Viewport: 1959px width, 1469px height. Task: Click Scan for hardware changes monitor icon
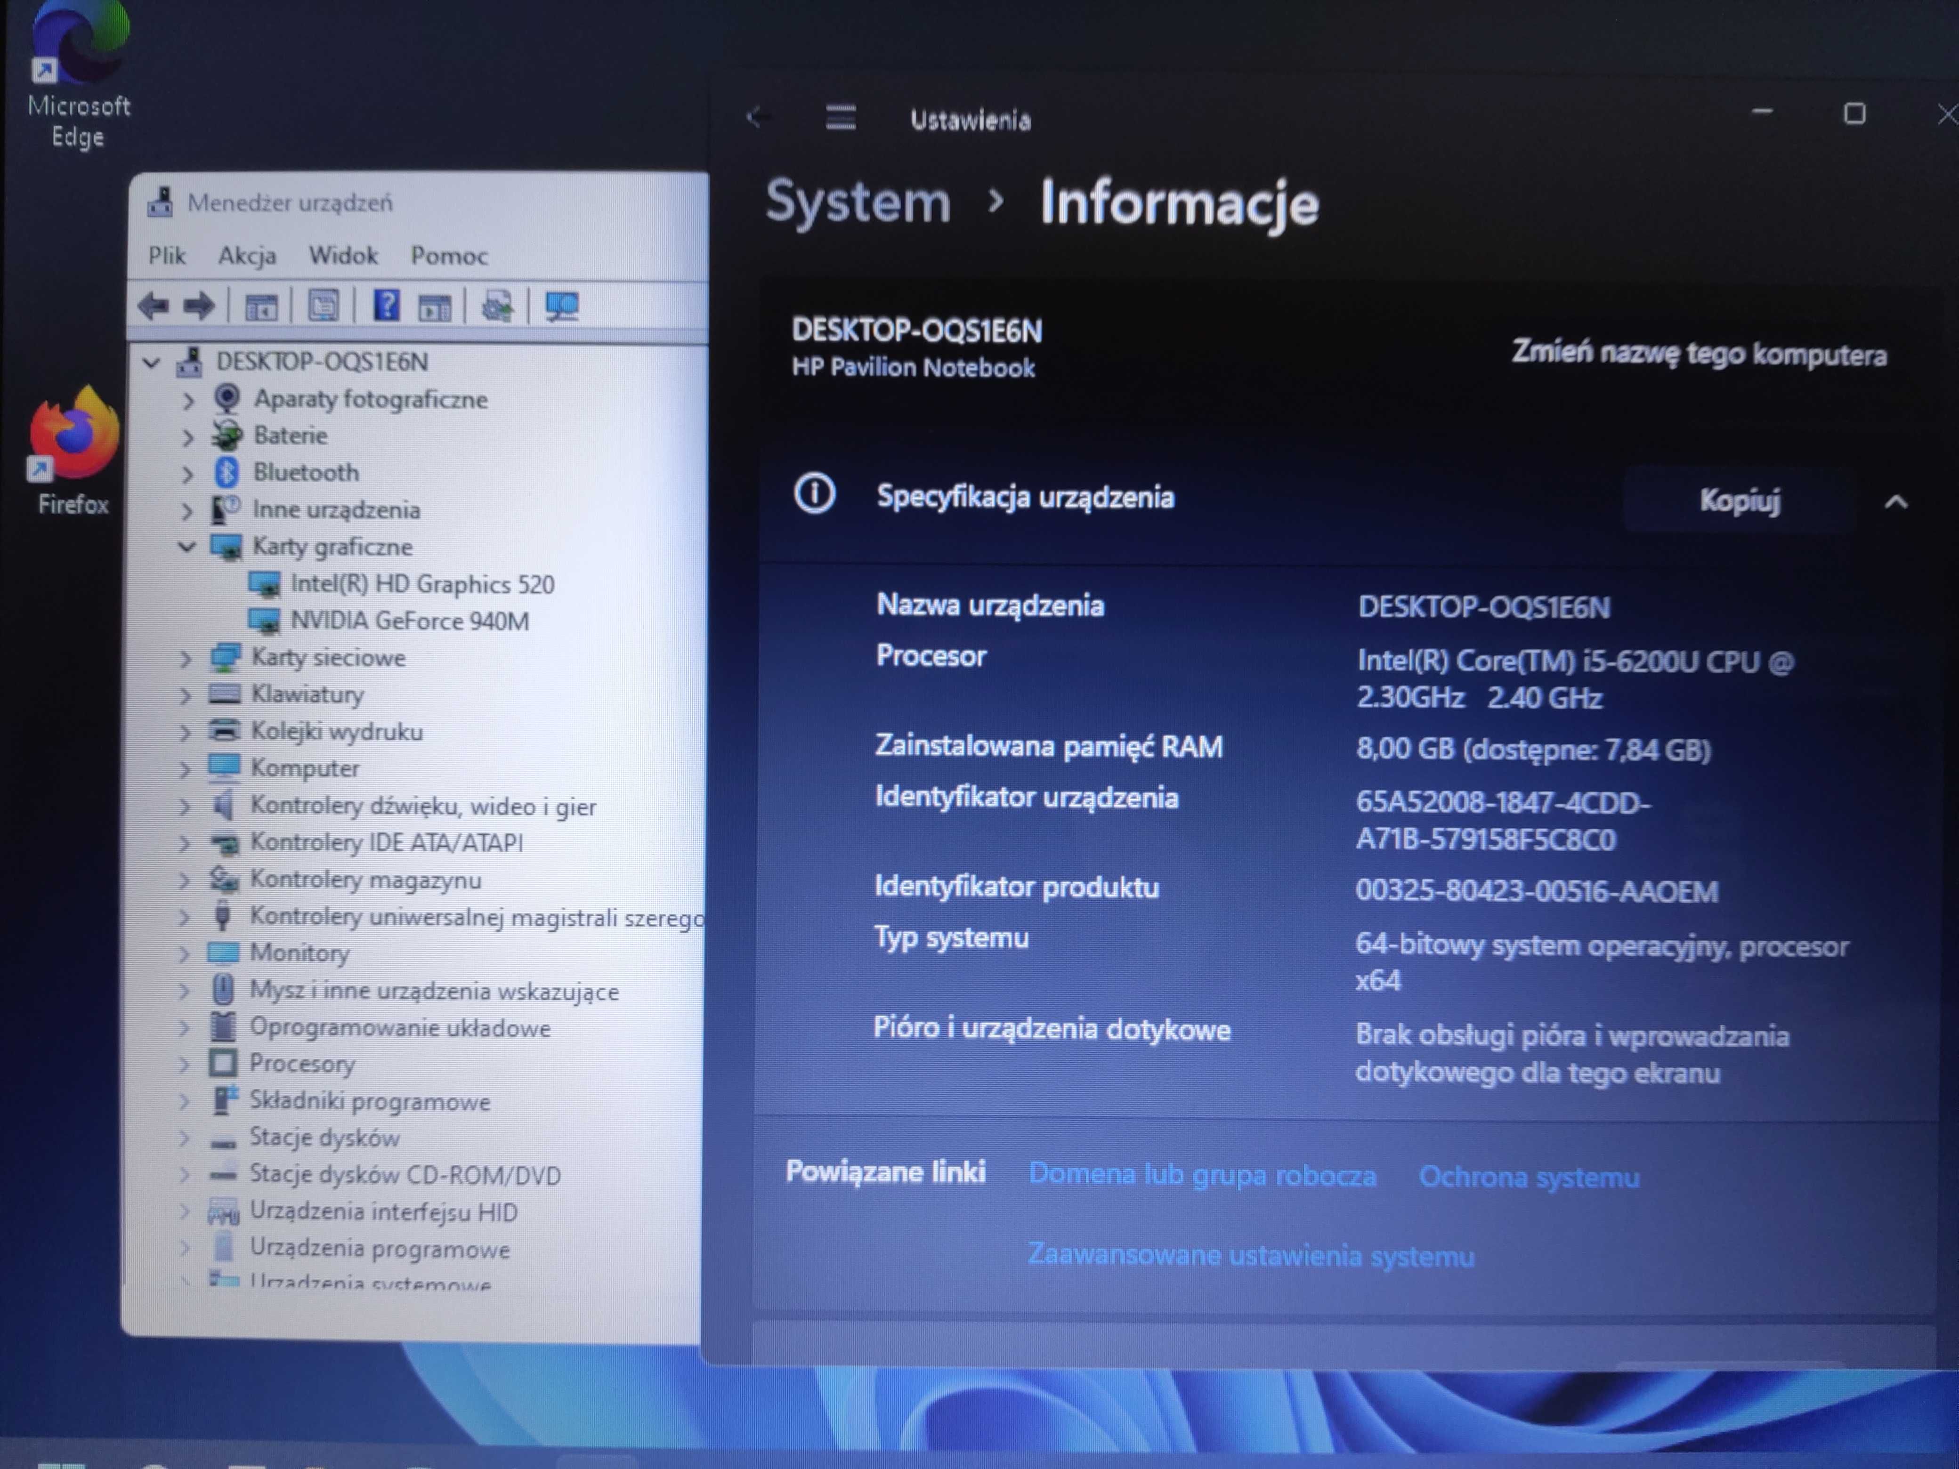(561, 307)
